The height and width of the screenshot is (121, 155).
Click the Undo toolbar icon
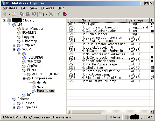tap(34, 14)
